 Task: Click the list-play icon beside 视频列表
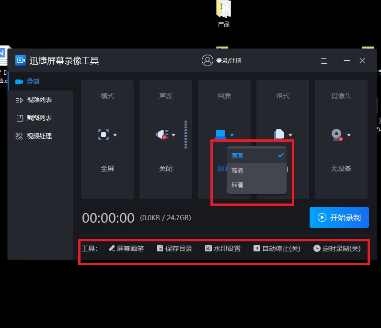pos(19,100)
